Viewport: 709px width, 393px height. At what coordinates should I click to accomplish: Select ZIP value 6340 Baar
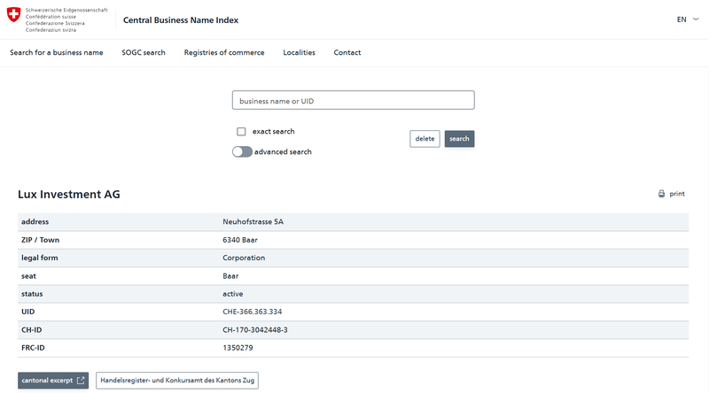tap(240, 240)
